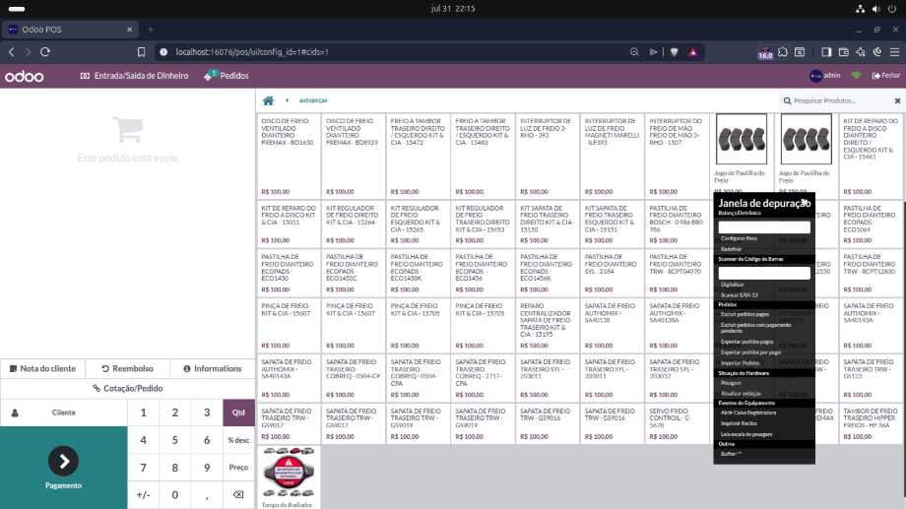The image size is (906, 509).
Task: Add TAMBOR DE FREIO TRASEIRO HIPPER FREIOS product
Action: 871,423
